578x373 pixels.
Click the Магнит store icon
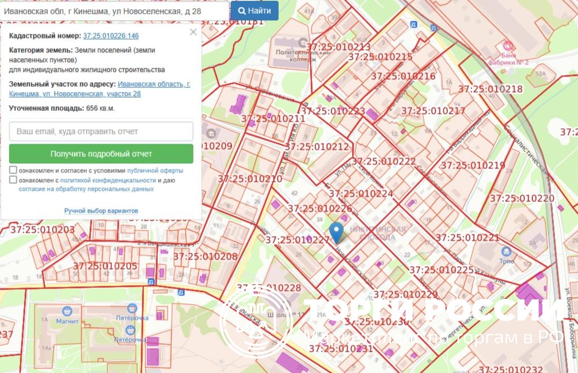67,311
